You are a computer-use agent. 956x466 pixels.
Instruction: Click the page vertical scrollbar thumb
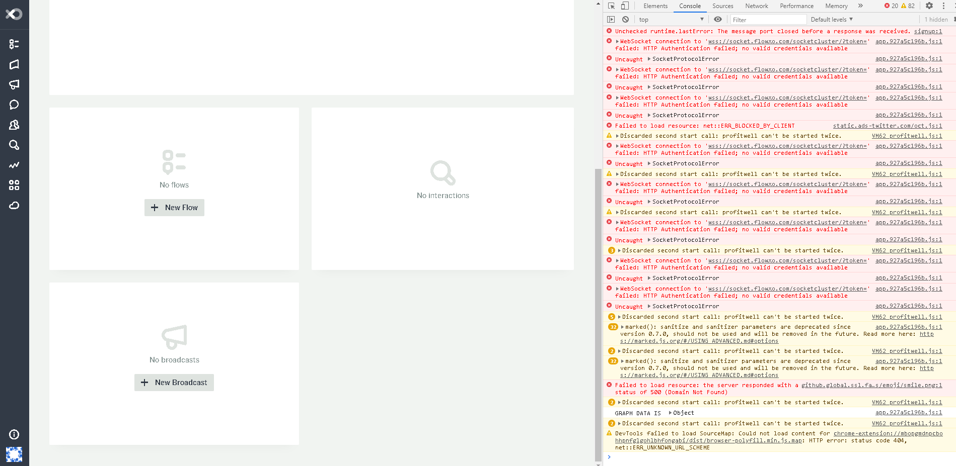click(598, 315)
